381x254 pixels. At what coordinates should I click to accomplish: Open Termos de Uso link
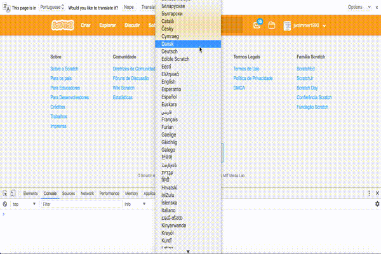pyautogui.click(x=246, y=69)
